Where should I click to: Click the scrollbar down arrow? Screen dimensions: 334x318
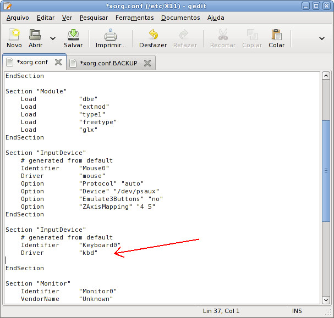[x=326, y=300]
